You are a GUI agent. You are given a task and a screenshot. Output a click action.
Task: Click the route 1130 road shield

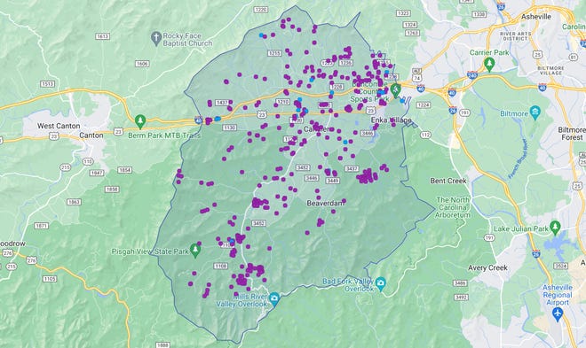229,128
